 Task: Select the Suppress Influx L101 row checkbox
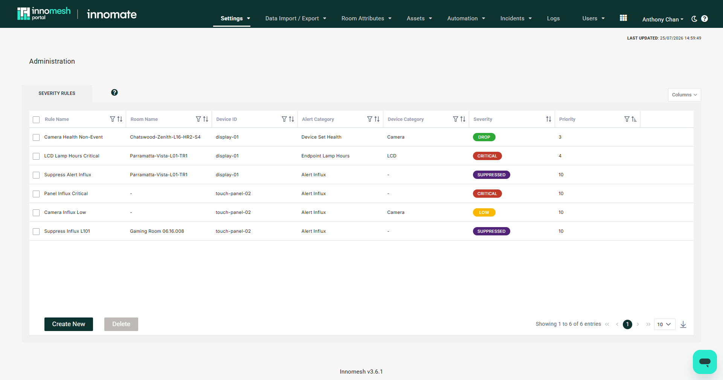click(36, 232)
